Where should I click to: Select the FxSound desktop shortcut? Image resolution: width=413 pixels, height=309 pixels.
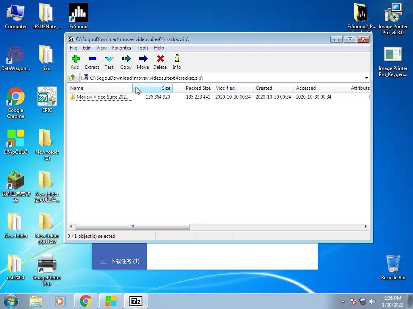78,16
